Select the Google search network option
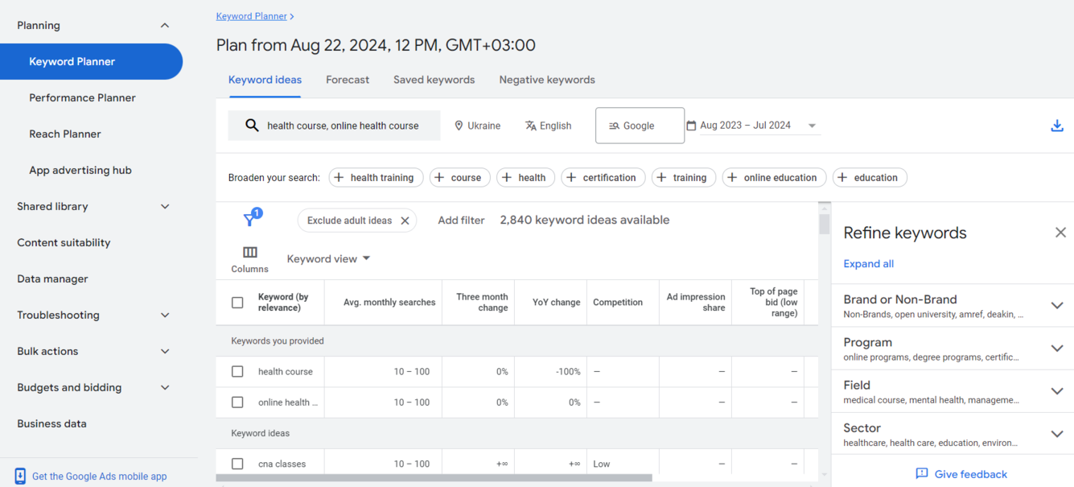 (x=640, y=126)
